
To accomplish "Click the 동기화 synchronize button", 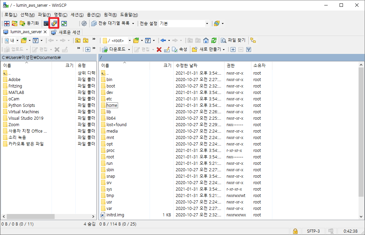I will pyautogui.click(x=29, y=23).
